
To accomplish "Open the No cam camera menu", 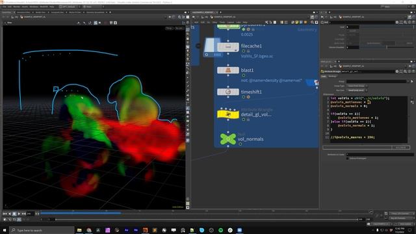I will (179, 28).
